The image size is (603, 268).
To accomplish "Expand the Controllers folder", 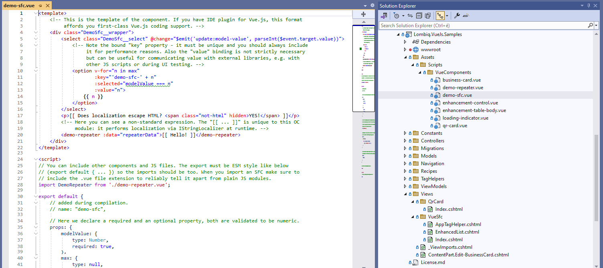I will pyautogui.click(x=405, y=141).
